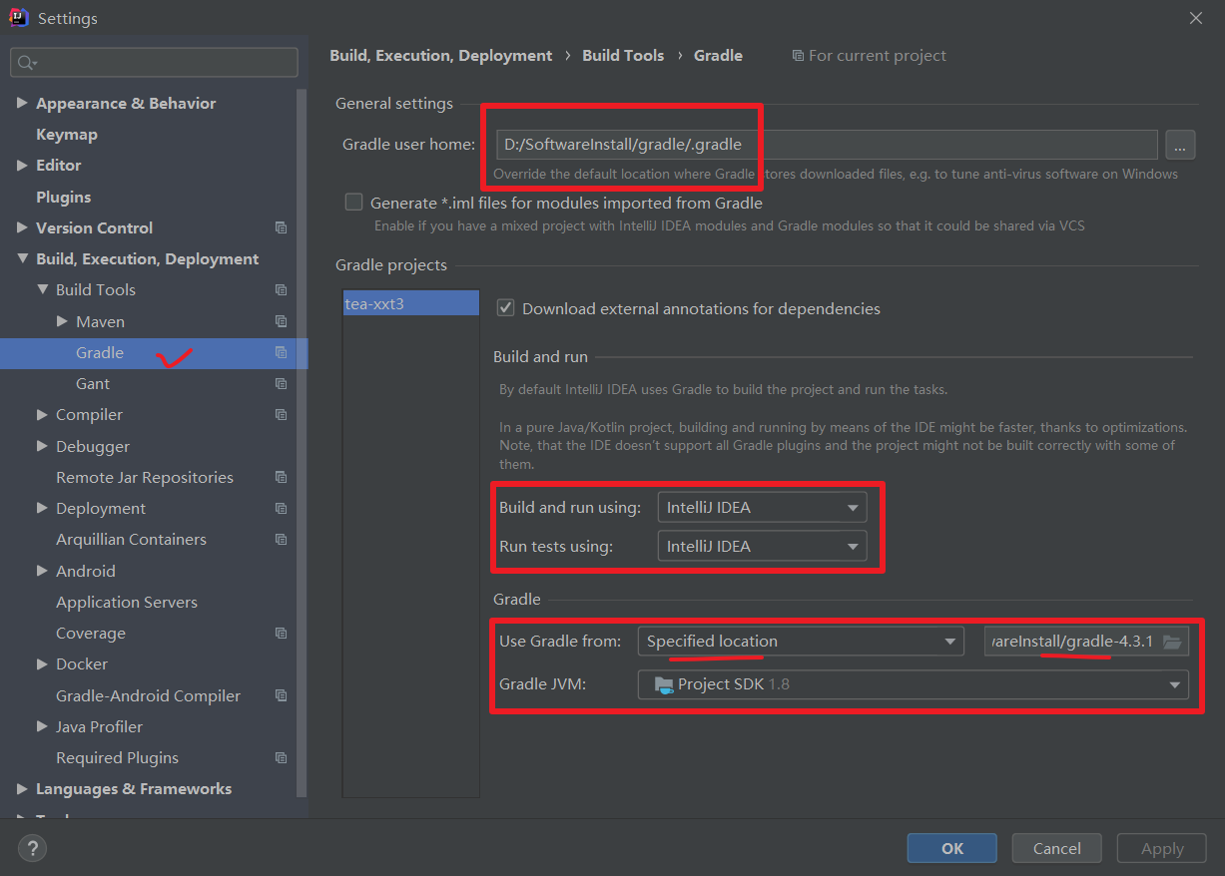Screen dimensions: 1225x876
Task: Open the Use Gradle from dropdown
Action: 801,642
